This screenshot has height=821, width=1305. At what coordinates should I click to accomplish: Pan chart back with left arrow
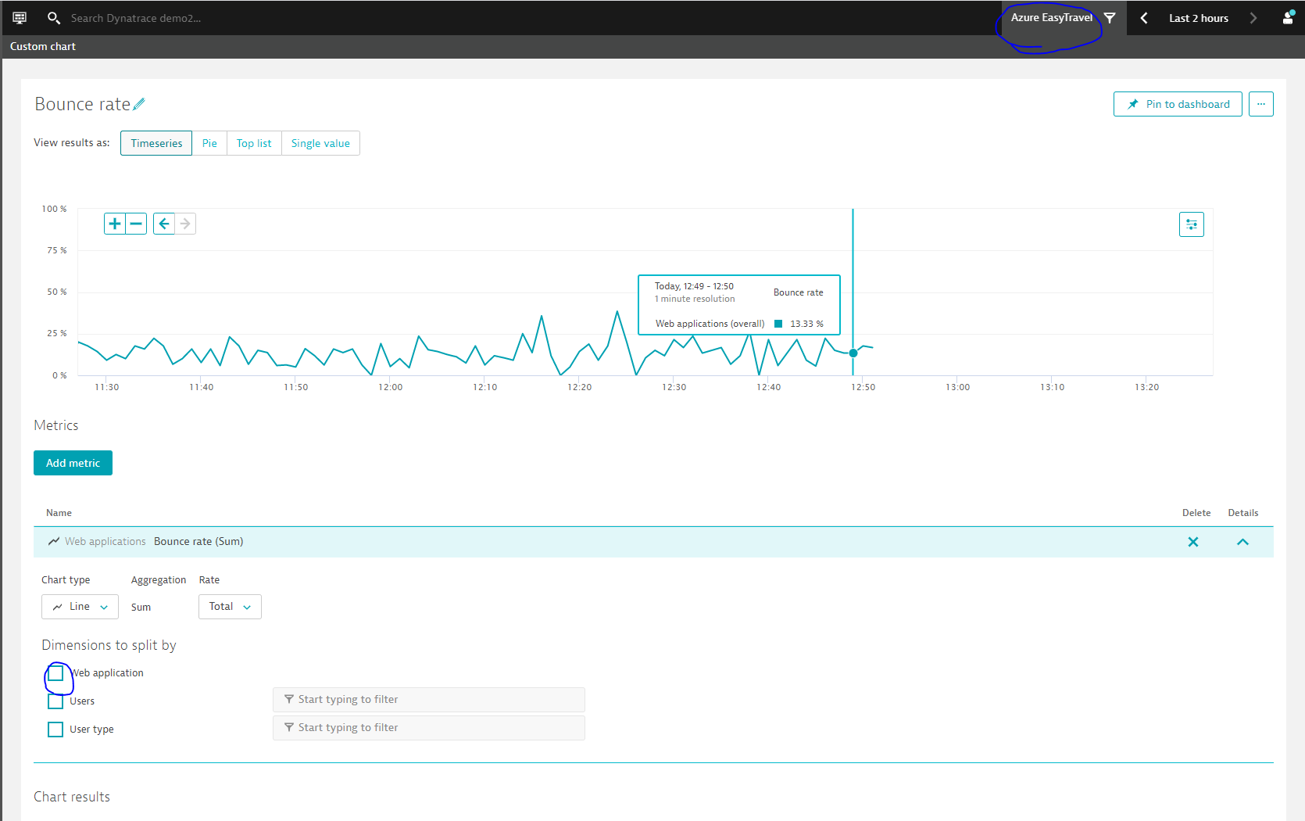pos(164,224)
